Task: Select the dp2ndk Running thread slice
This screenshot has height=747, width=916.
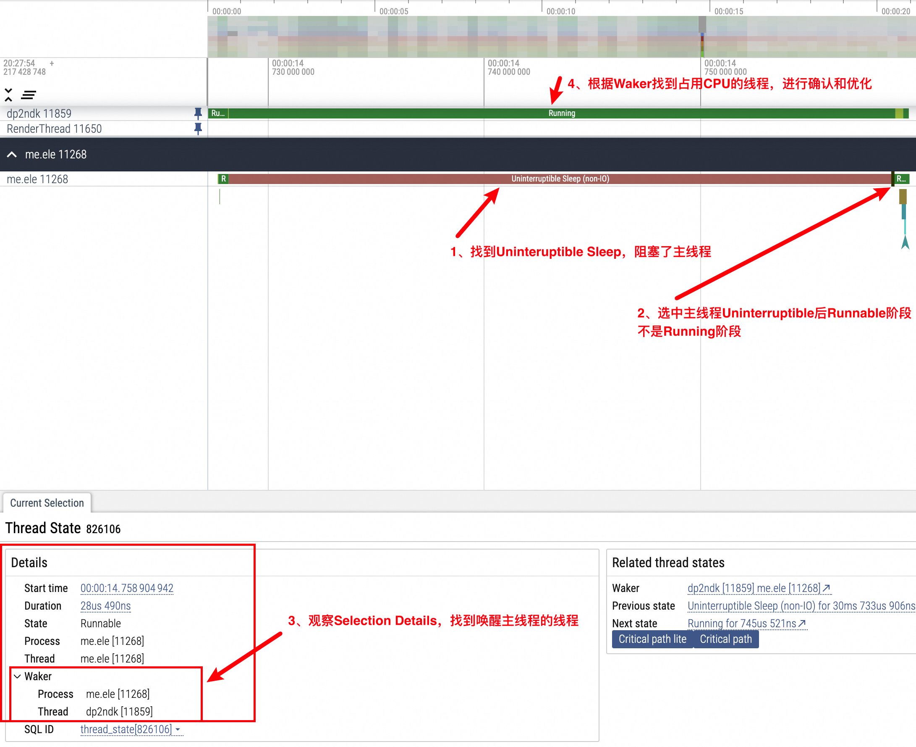Action: (561, 113)
